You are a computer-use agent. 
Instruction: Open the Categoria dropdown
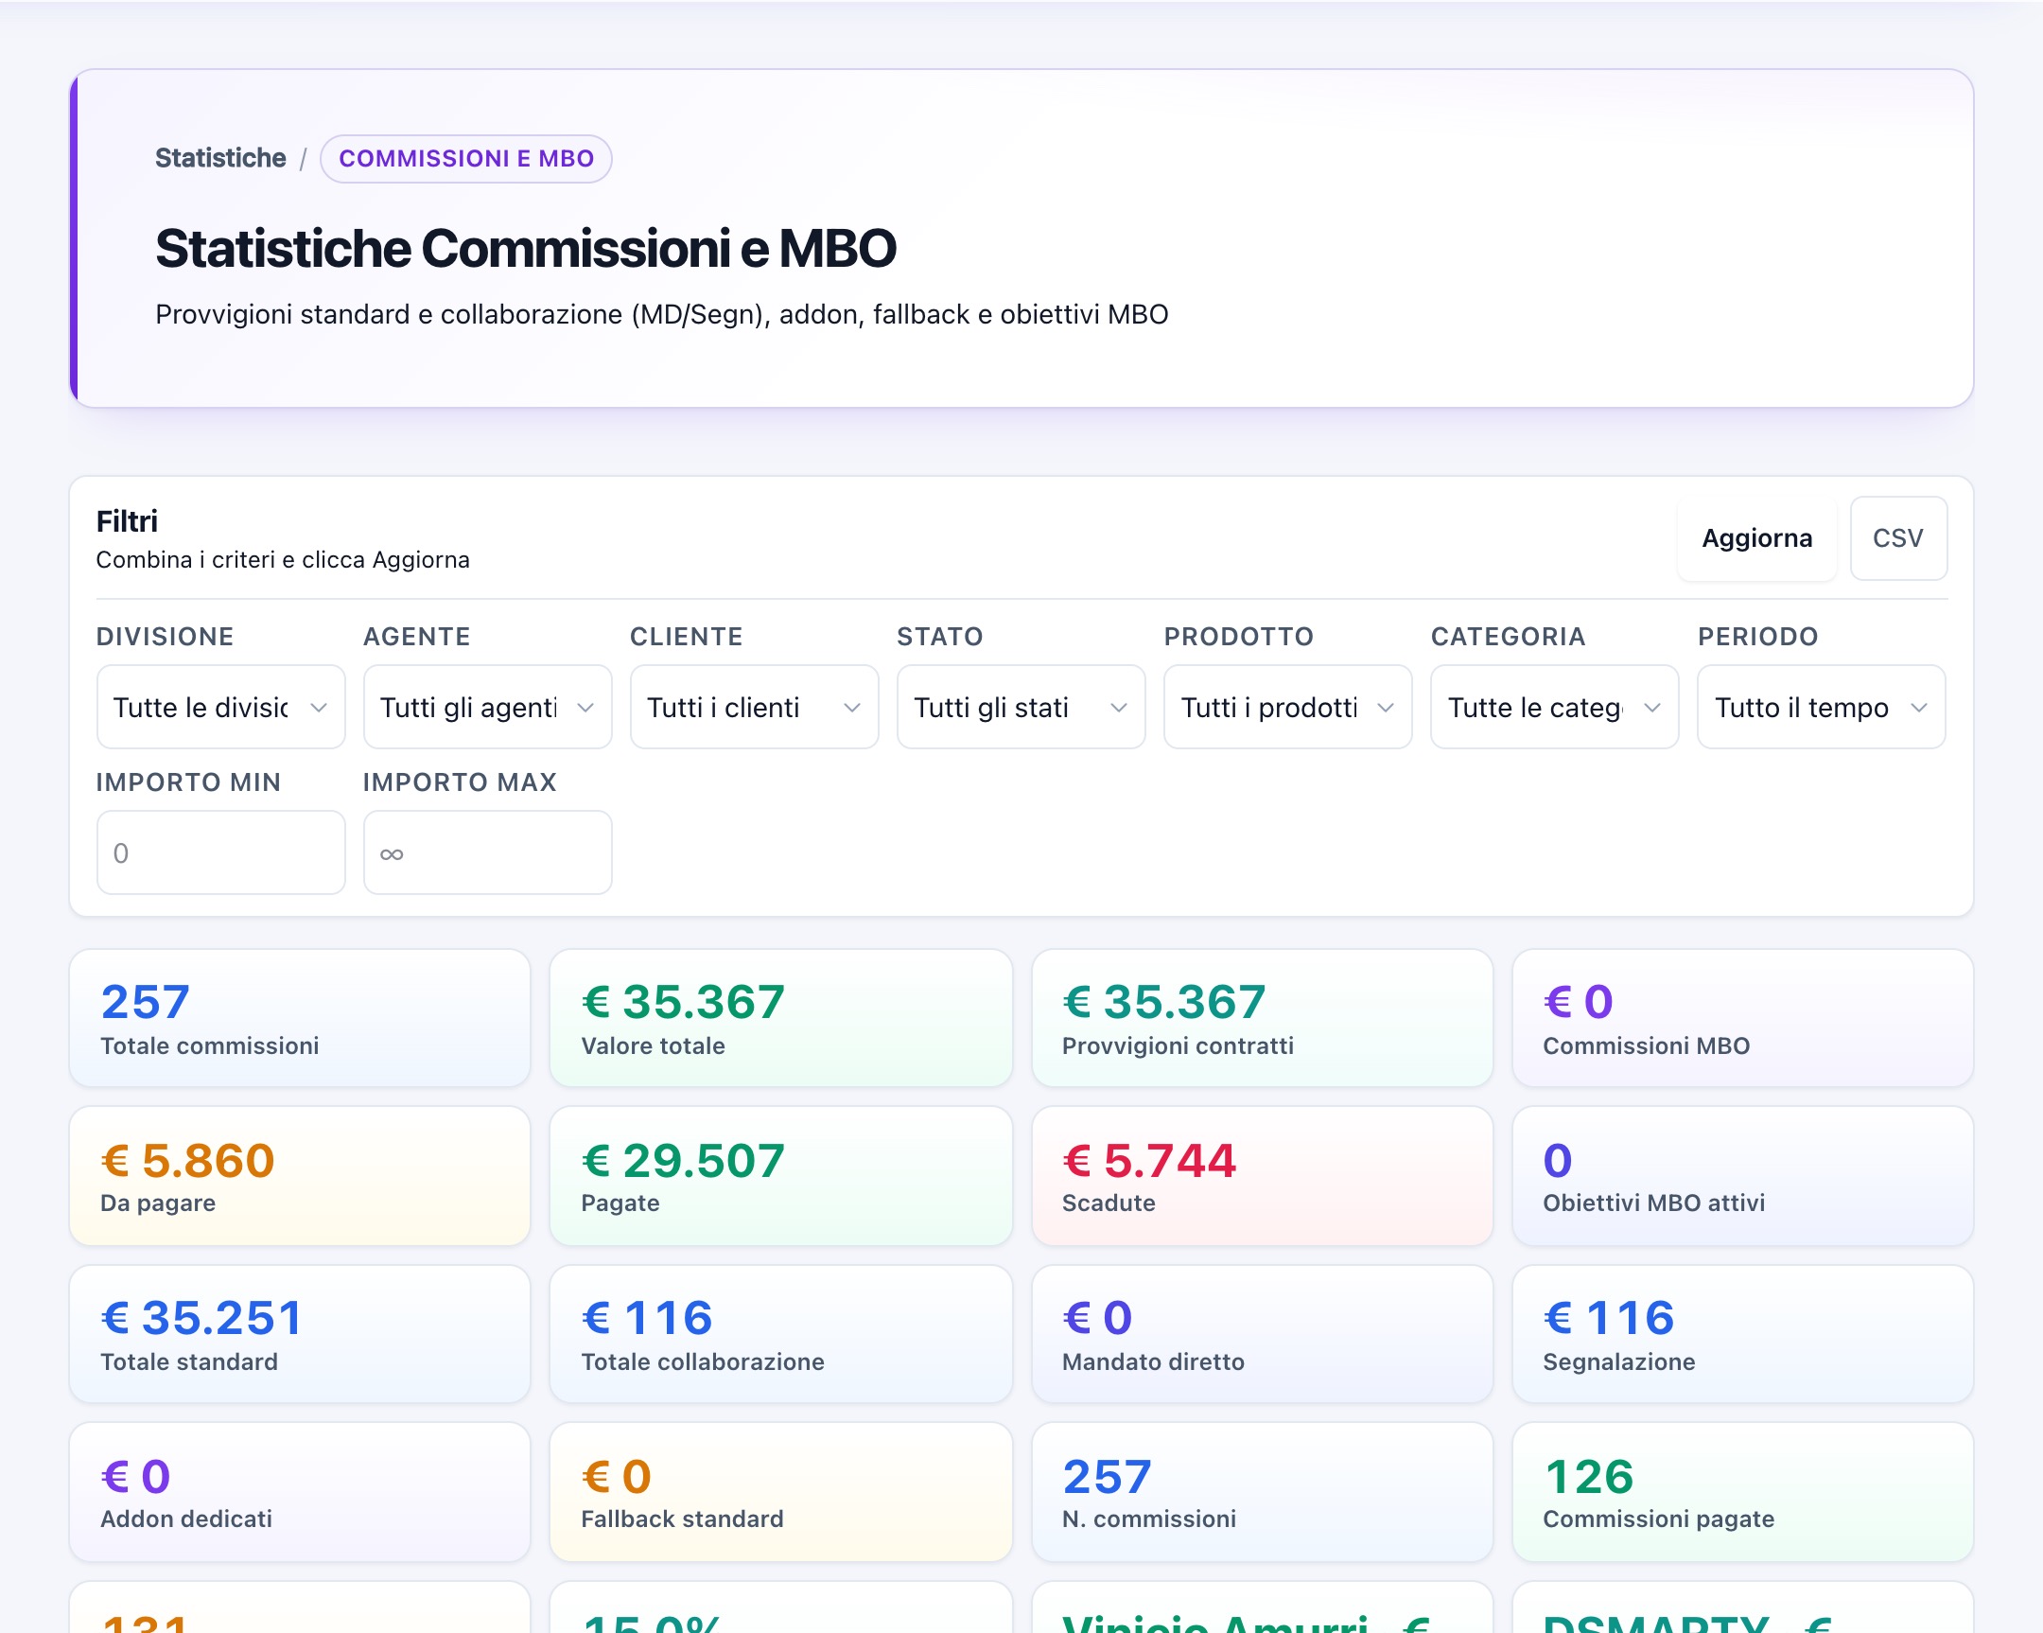pos(1554,707)
